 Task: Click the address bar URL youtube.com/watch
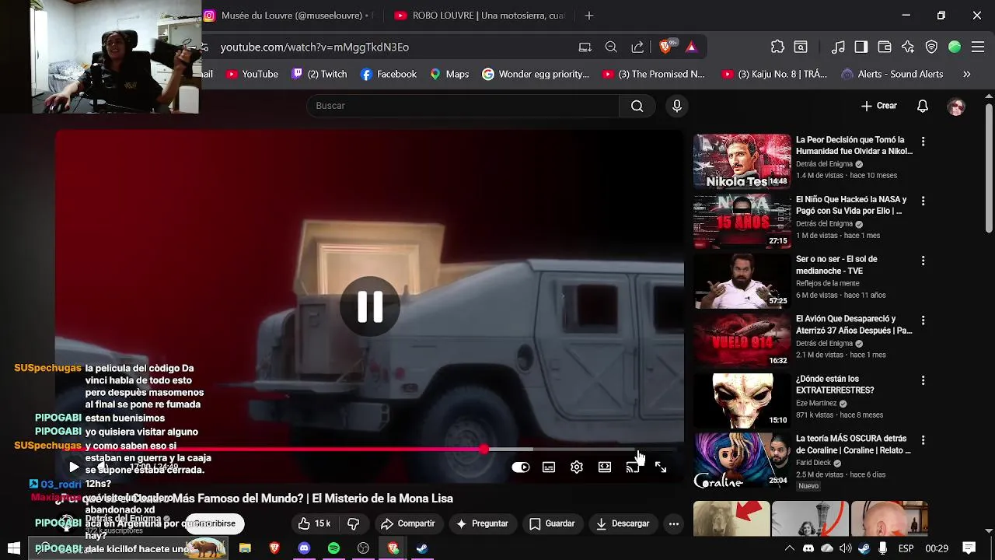314,47
